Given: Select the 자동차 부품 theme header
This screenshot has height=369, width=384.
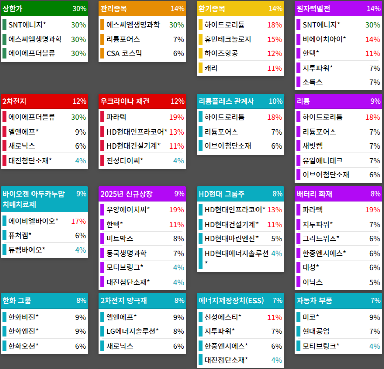Looking at the screenshot, I should click(338, 300).
